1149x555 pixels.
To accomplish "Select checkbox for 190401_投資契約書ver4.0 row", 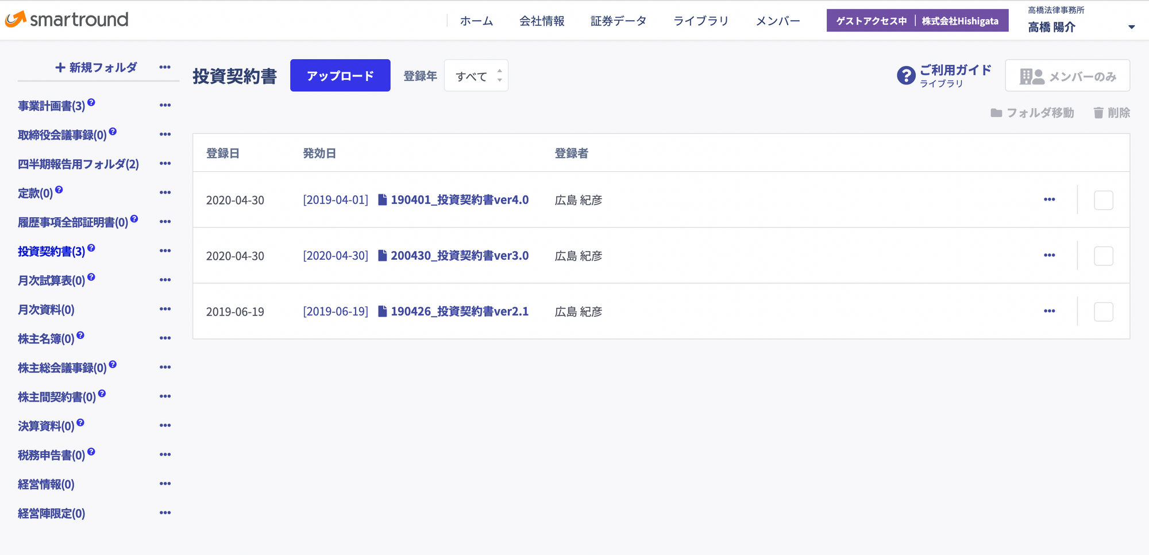I will click(x=1104, y=200).
